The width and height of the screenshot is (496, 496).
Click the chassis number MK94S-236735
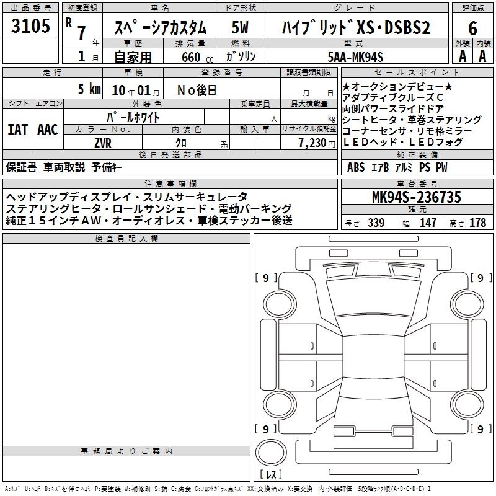416,198
